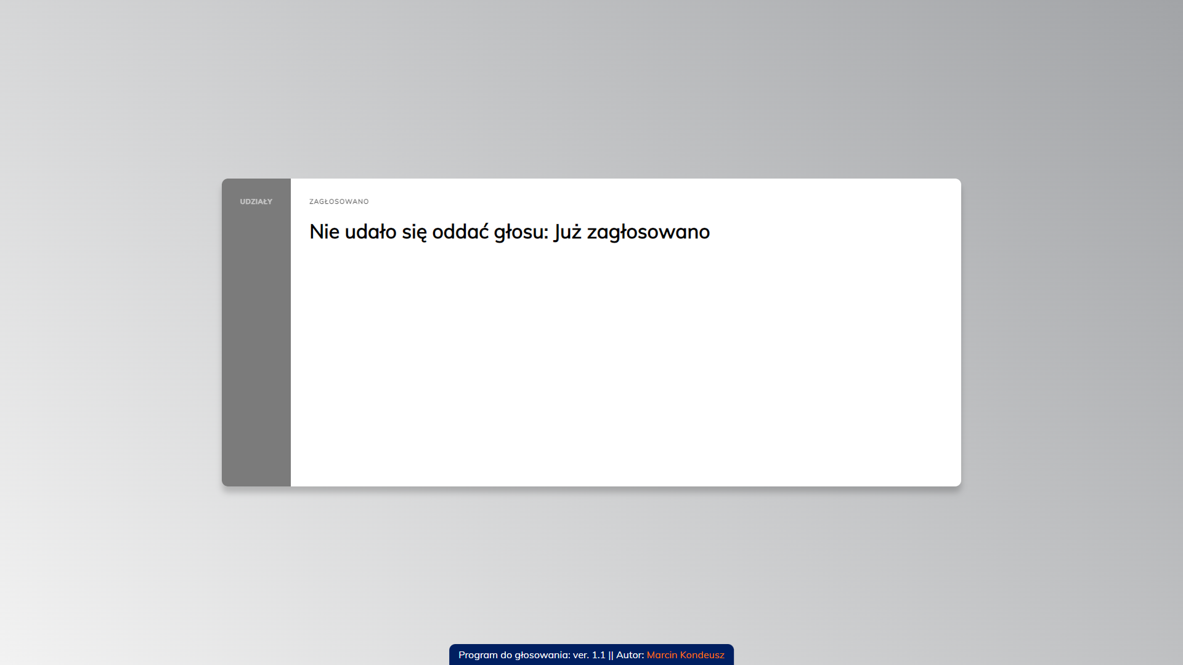Click the 'Nie udało się' heading start

click(x=324, y=232)
